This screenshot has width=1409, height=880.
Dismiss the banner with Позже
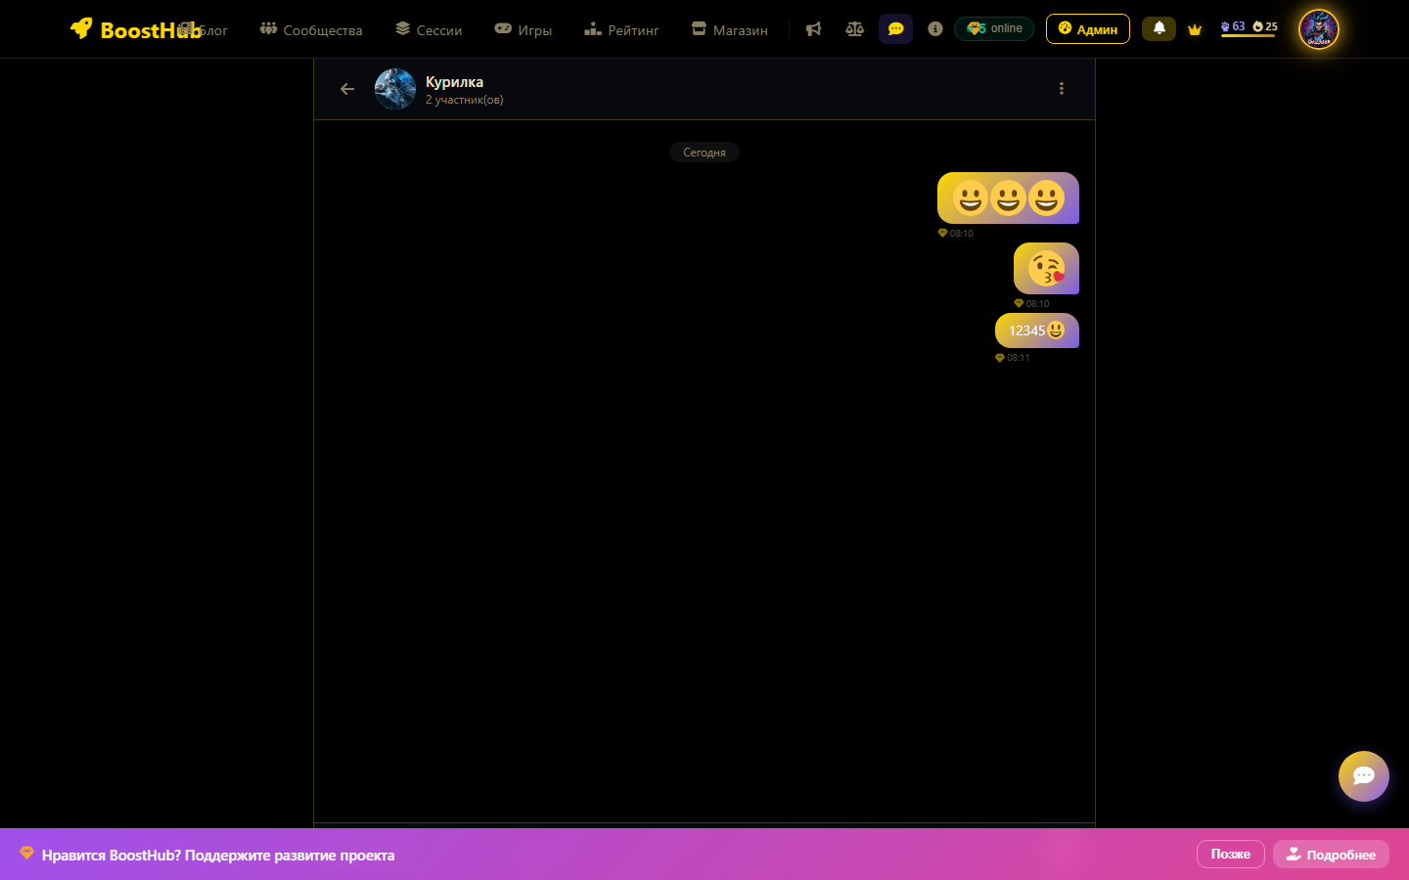1230,854
